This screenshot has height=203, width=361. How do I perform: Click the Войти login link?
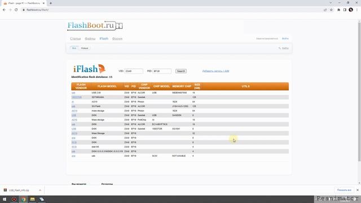click(x=285, y=39)
